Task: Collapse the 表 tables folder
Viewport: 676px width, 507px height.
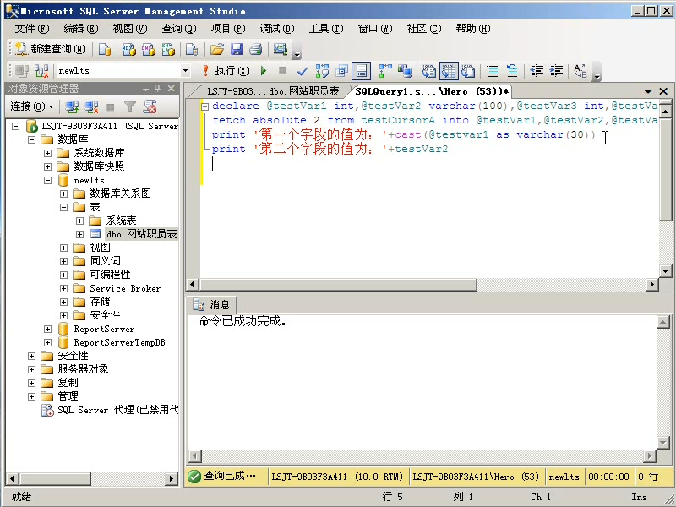Action: [x=64, y=207]
